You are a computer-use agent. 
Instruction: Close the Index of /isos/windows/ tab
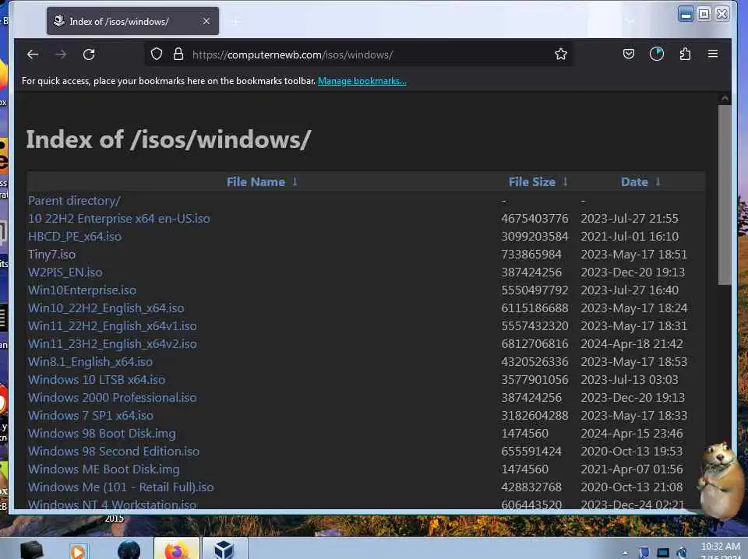click(x=206, y=22)
